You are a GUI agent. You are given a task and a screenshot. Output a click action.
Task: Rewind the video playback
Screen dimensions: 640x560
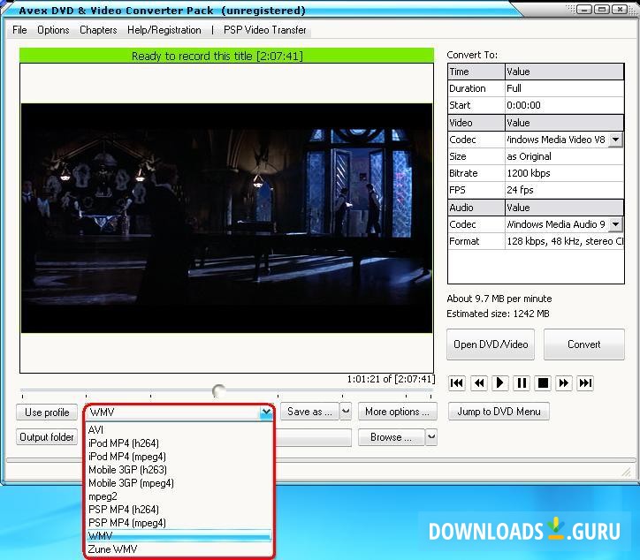[479, 383]
